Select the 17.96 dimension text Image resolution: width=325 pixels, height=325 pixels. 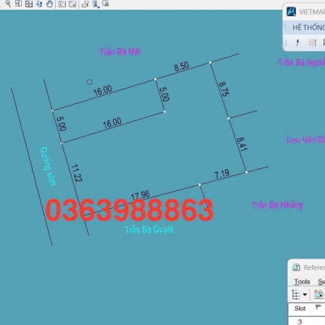pos(141,195)
